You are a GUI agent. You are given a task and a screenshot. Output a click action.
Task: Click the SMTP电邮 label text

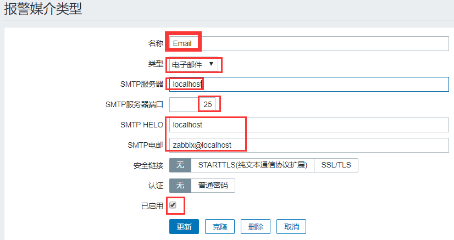(x=146, y=145)
